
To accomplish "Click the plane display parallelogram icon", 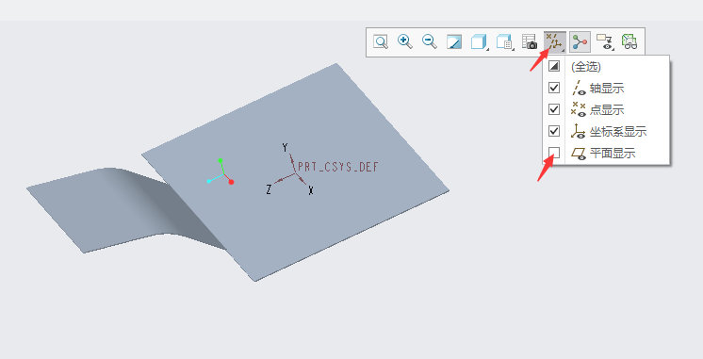I will pos(579,154).
